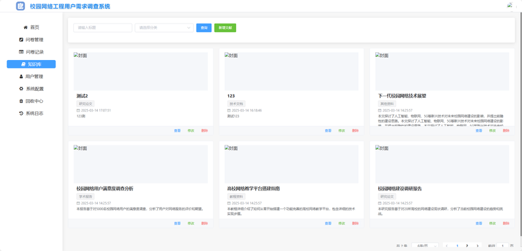The image size is (522, 251).
Task: Edit the 高校网络教学平台搭建指南 document
Action: click(341, 224)
